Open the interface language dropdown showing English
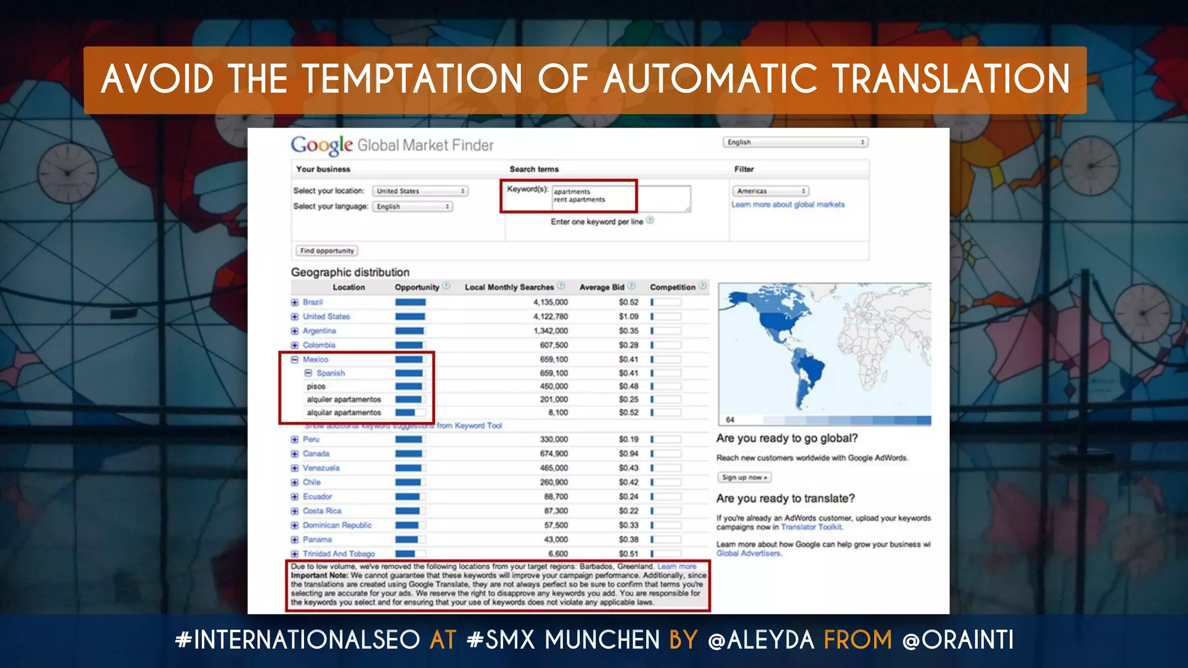Screen dimensions: 1188x668 click(795, 142)
